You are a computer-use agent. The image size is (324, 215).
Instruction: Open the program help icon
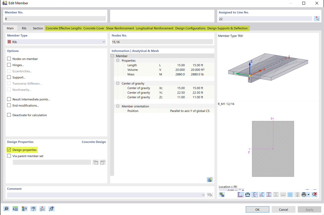coord(6,209)
